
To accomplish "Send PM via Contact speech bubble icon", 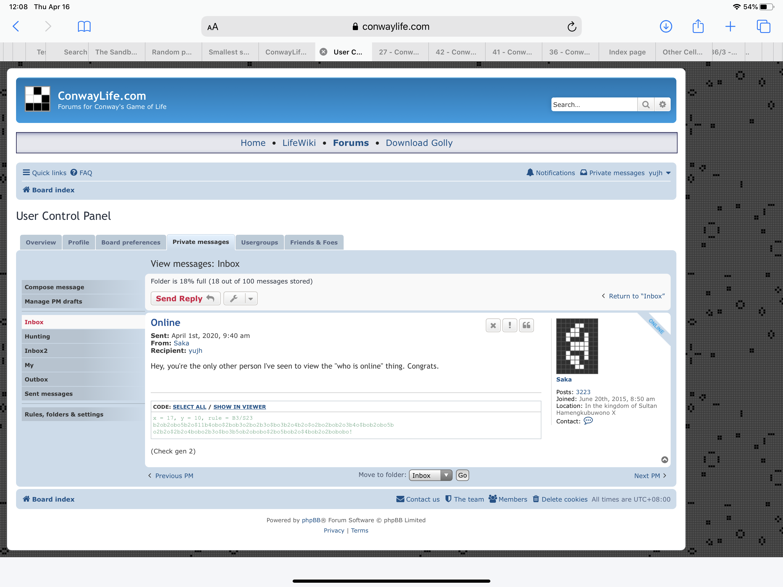I will [x=588, y=421].
